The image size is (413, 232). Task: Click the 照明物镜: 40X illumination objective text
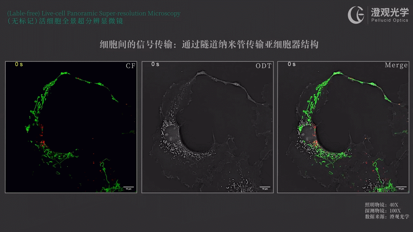381,205
